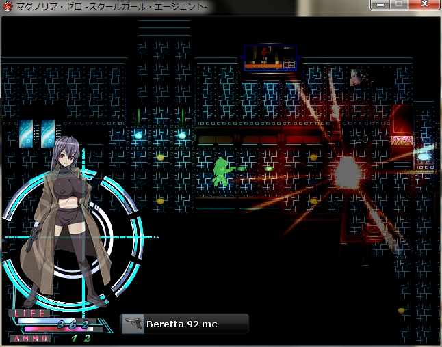Maximize the game window
The height and width of the screenshot is (347, 442).
pyautogui.click(x=398, y=5)
